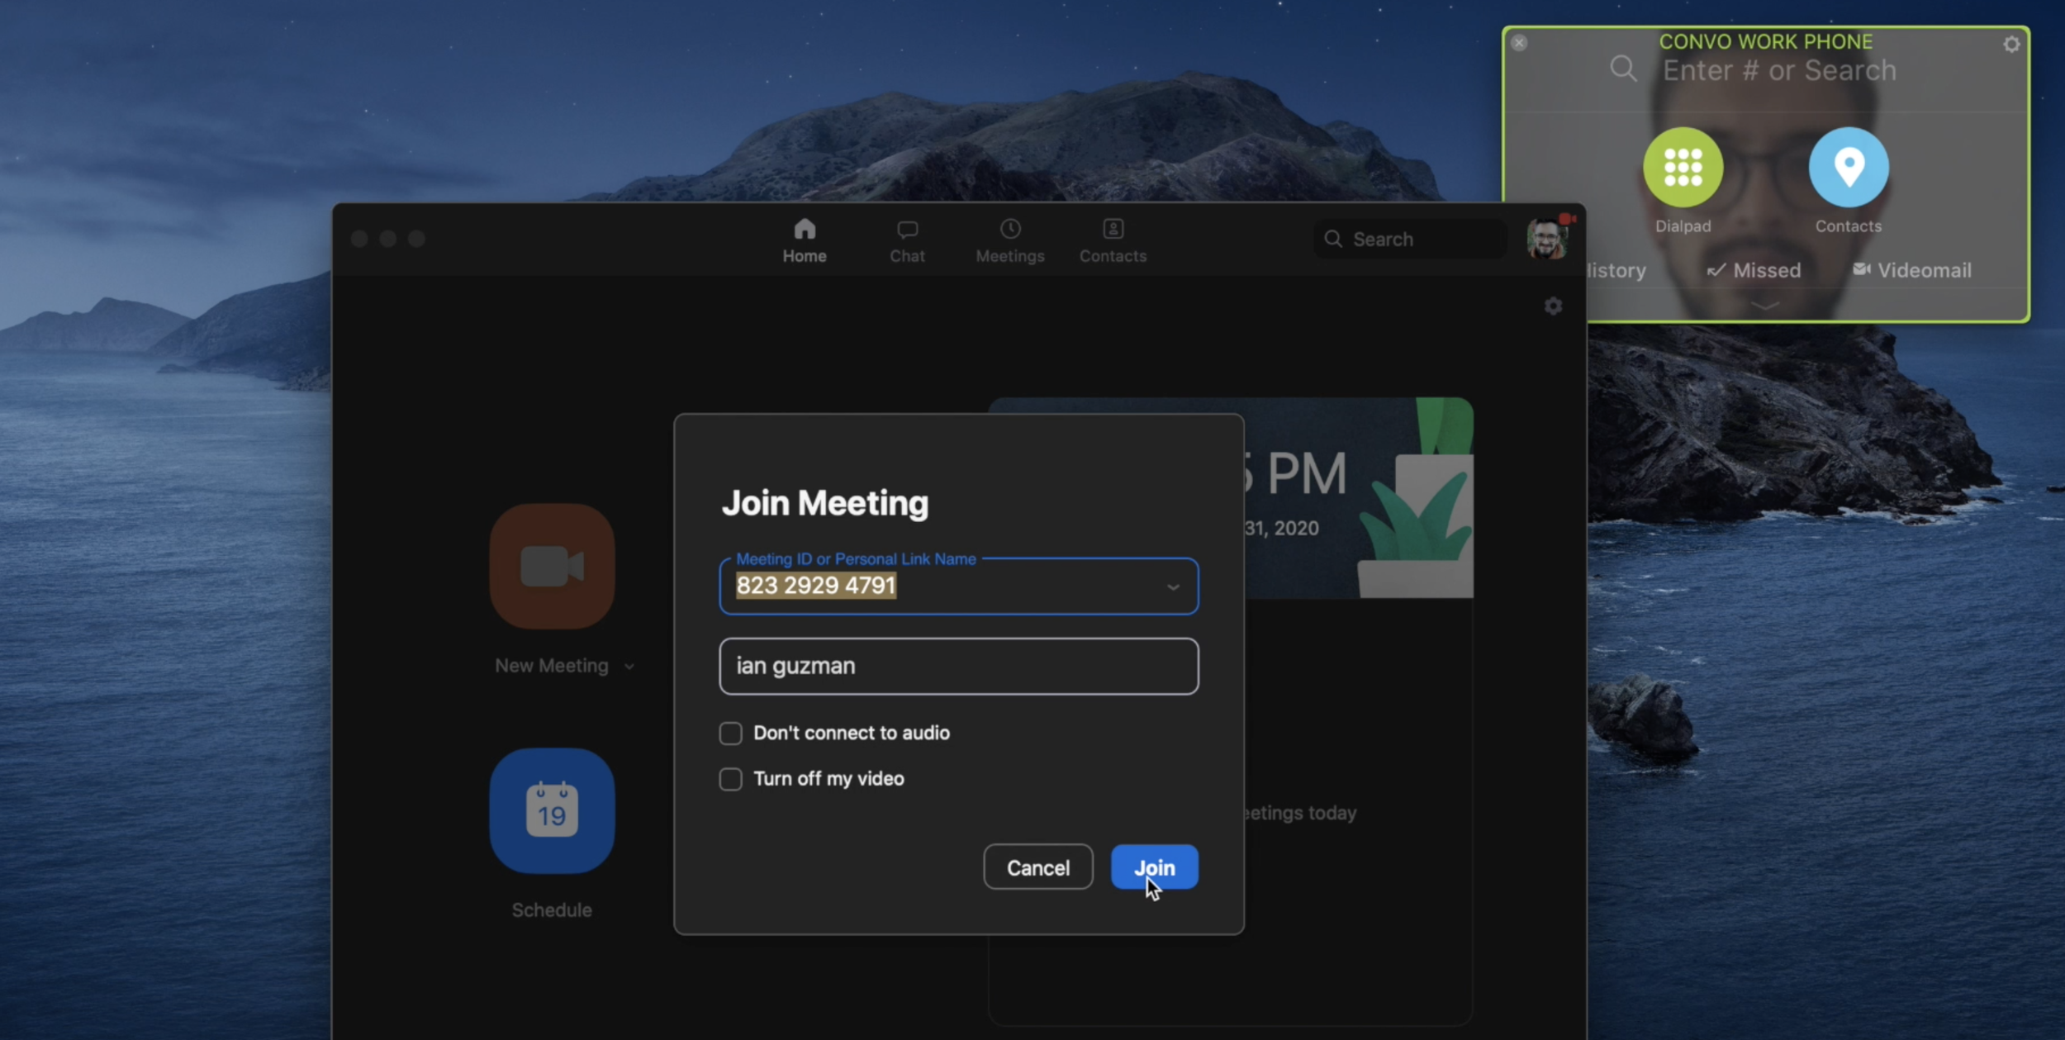The height and width of the screenshot is (1040, 2065).
Task: Open the Videomail tab in Convo
Action: pos(1912,270)
